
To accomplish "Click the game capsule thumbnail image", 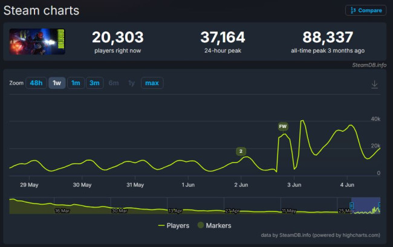I will click(37, 42).
